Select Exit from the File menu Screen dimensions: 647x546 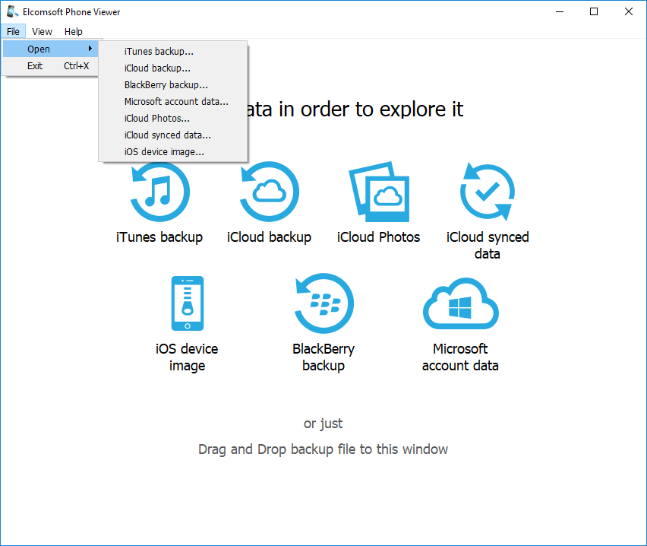click(50, 65)
